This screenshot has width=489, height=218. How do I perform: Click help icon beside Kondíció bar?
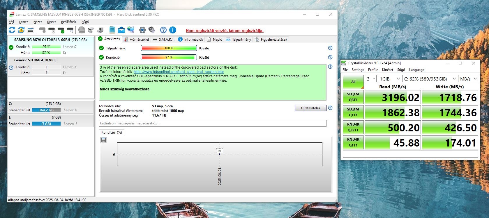tap(330, 57)
